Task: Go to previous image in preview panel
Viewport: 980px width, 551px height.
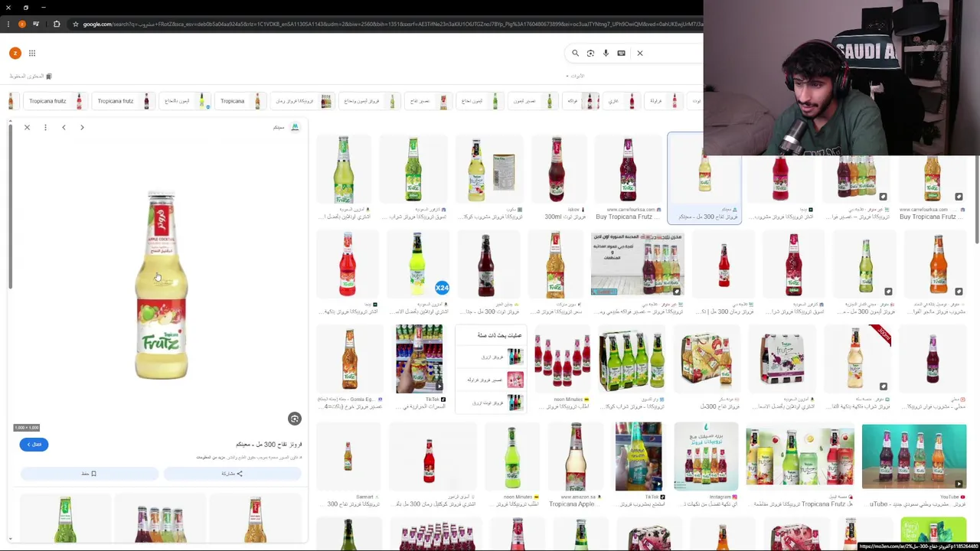Action: 64,127
